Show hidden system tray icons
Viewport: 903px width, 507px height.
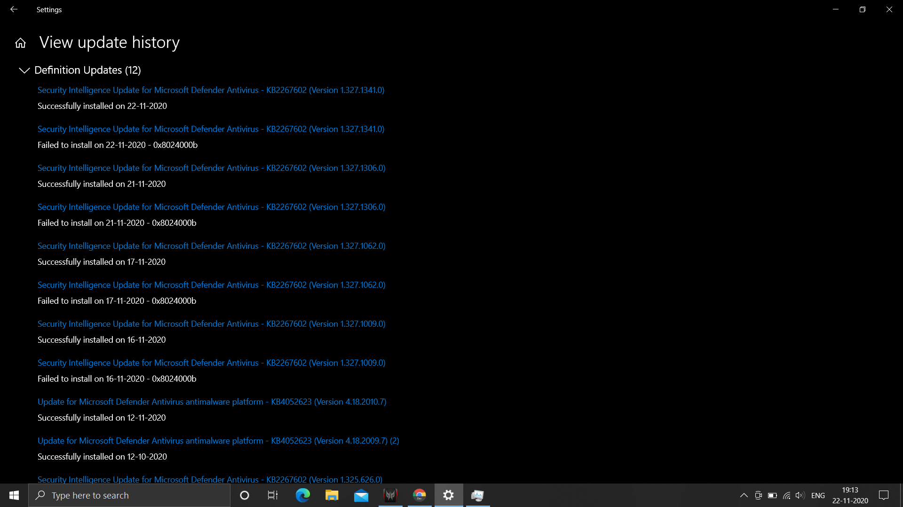click(744, 495)
